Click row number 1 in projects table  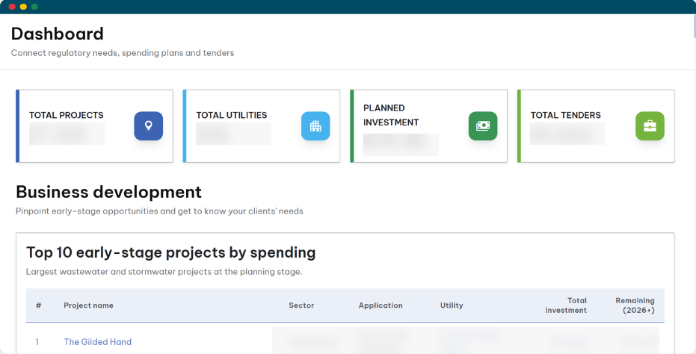click(37, 342)
